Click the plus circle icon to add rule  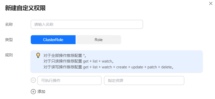pos(33,92)
